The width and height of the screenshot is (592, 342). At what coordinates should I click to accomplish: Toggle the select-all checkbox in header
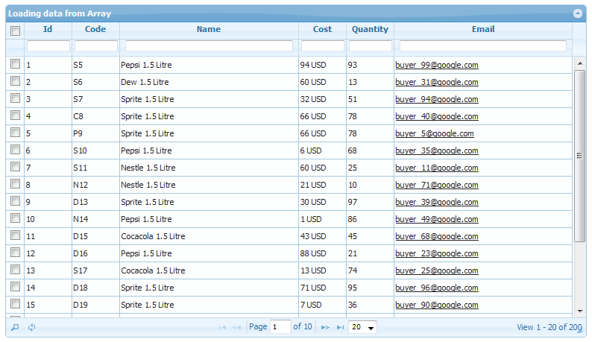[15, 31]
